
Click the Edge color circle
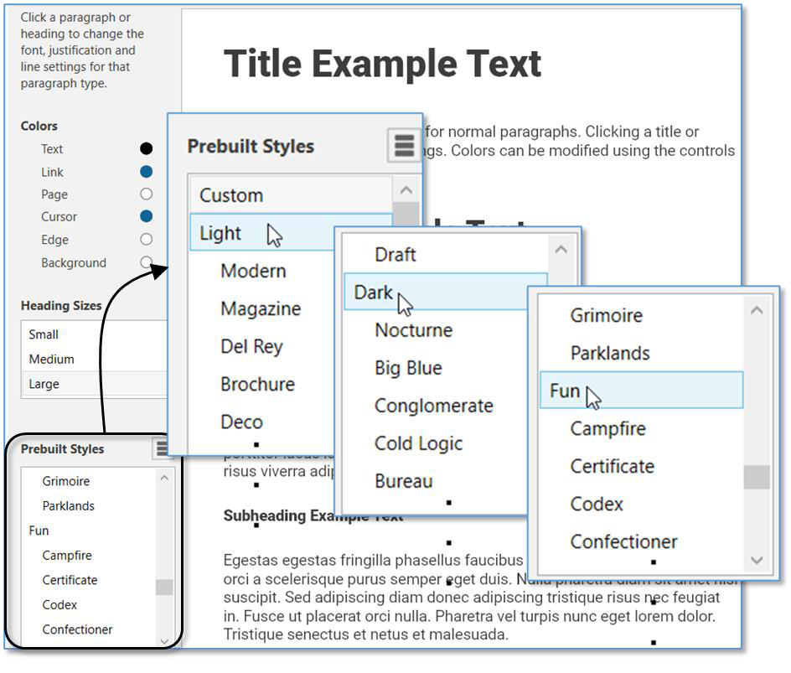[146, 240]
